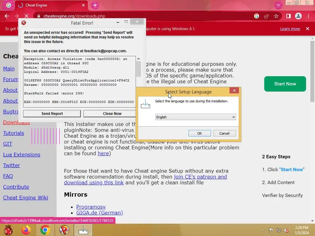This screenshot has height=236, width=315.
Task: Open the Bugtracker sidebar link
Action: [11, 112]
